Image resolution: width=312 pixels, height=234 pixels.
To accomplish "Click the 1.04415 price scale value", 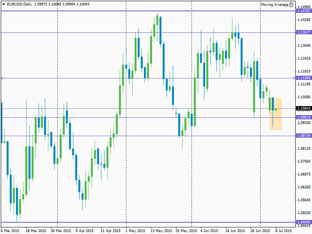I will [304, 226].
